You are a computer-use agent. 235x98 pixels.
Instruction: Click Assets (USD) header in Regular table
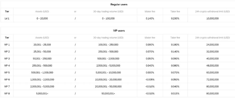42,11
